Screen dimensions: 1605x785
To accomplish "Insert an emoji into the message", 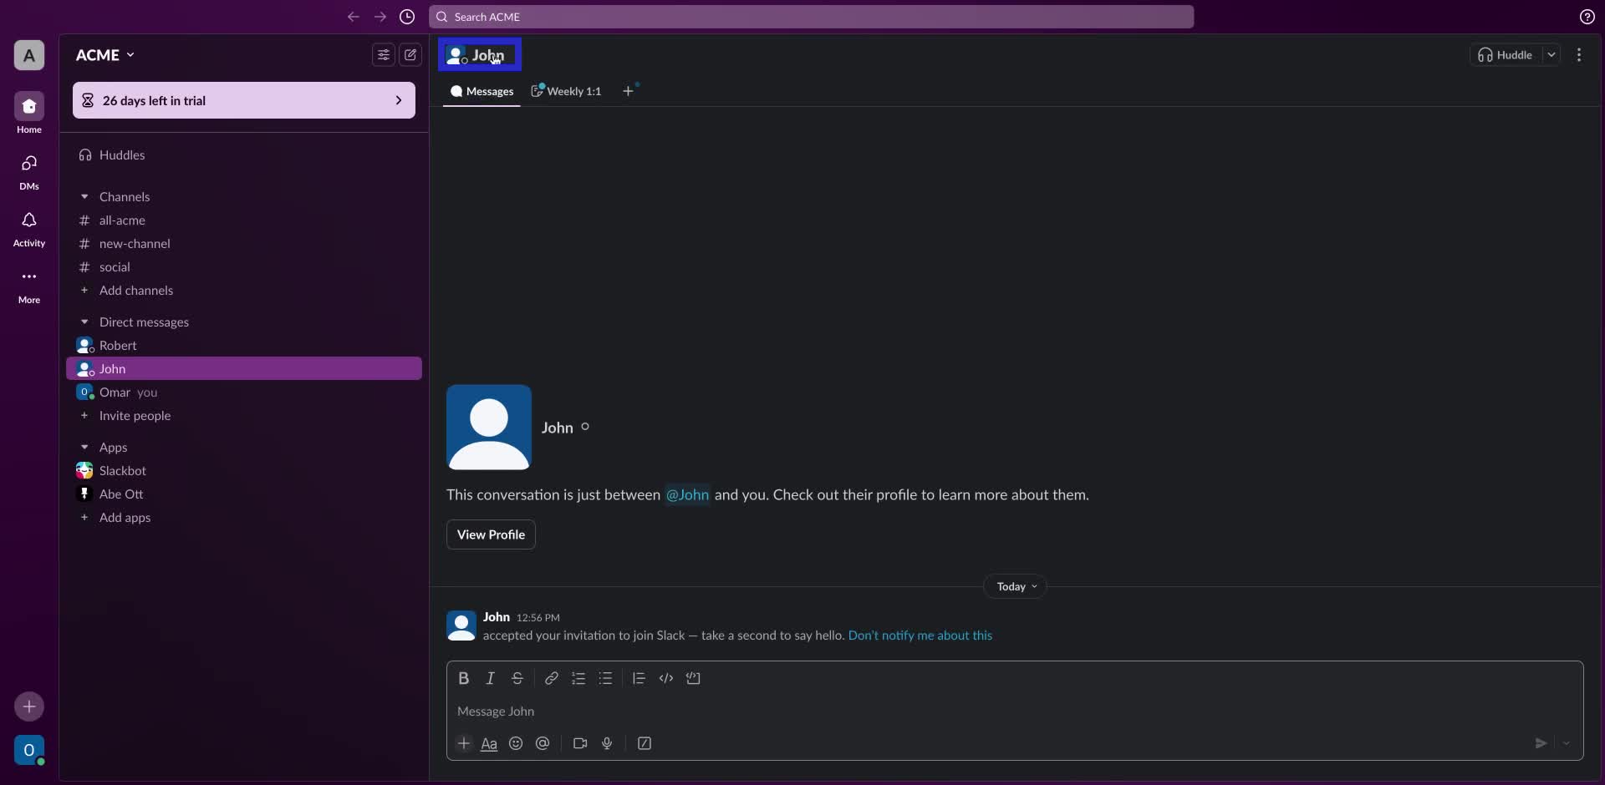I will point(516,743).
